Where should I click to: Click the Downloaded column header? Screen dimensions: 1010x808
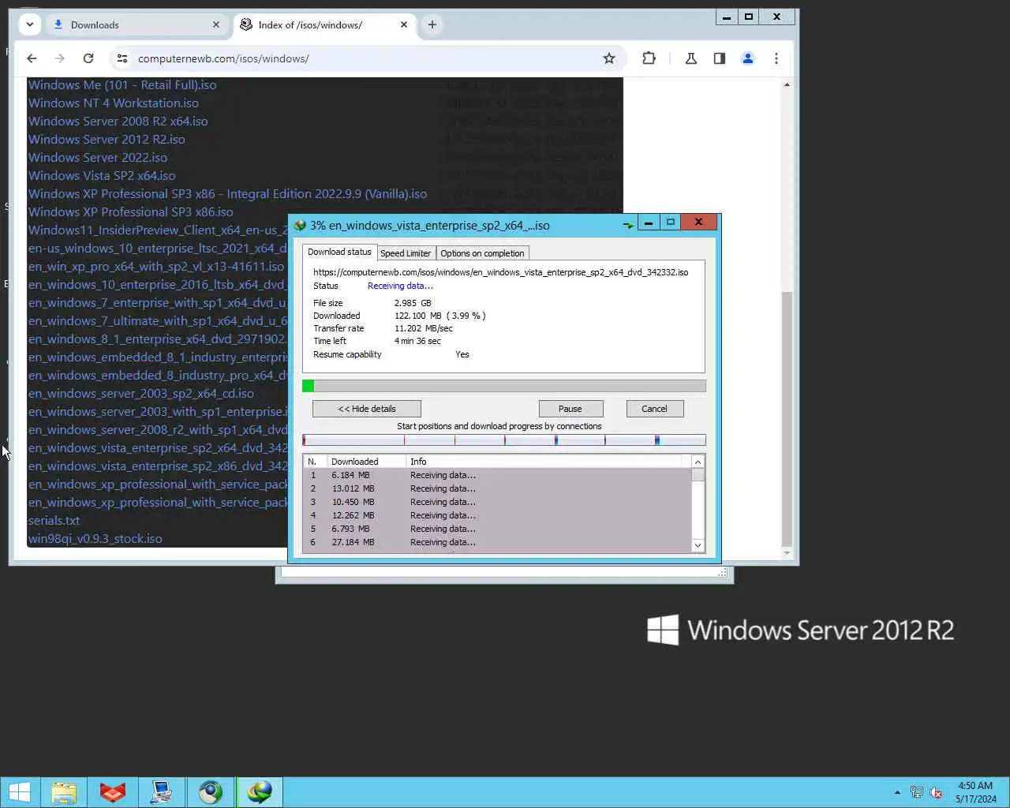pos(366,462)
